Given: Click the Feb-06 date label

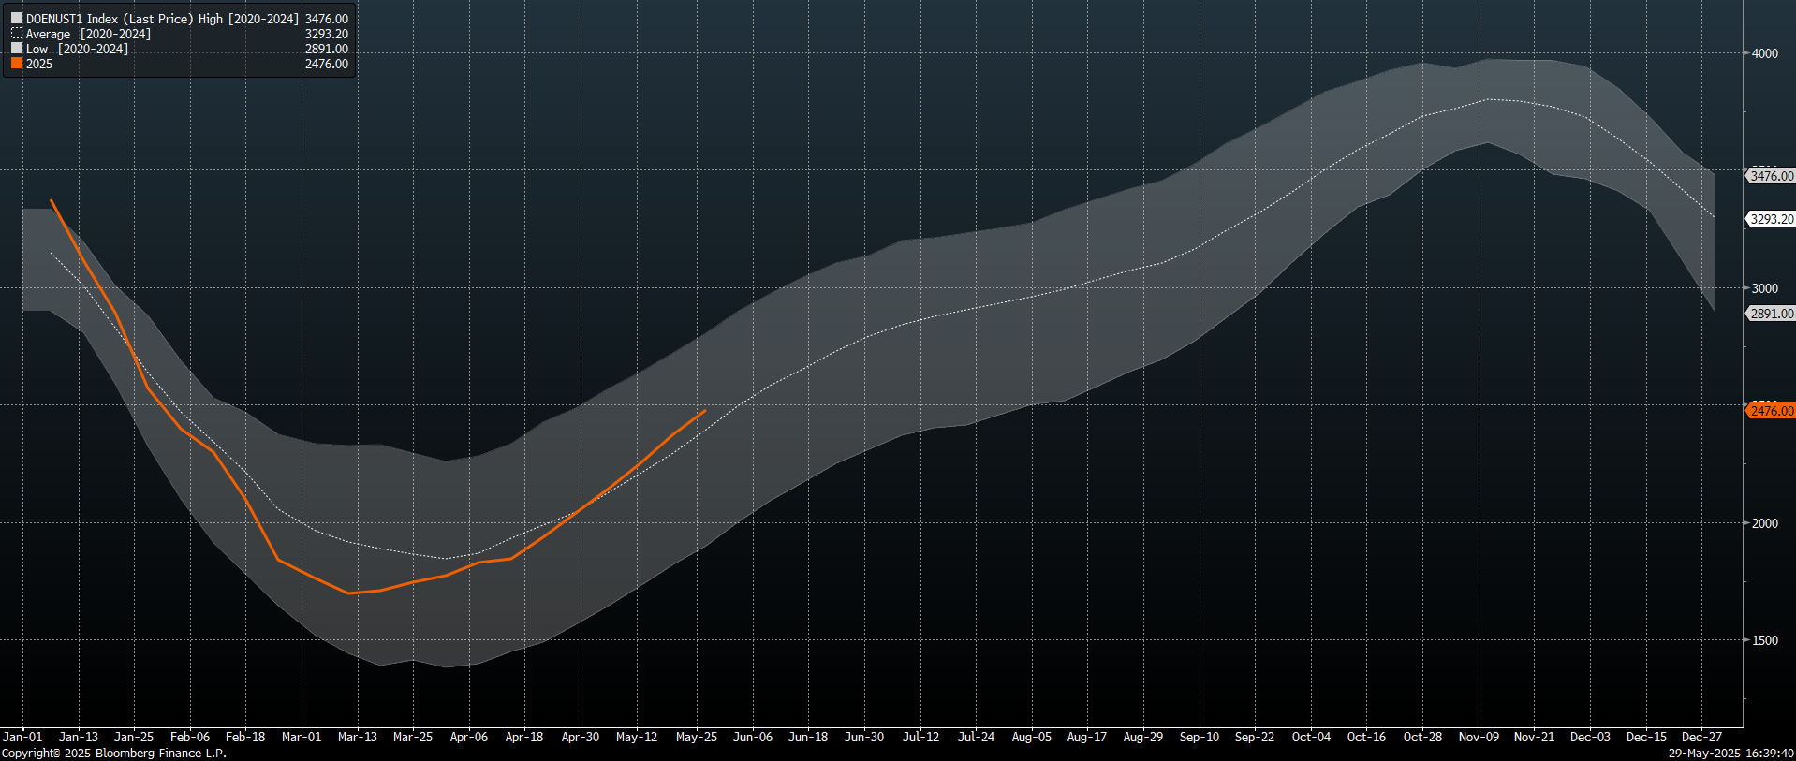Looking at the screenshot, I should point(190,737).
